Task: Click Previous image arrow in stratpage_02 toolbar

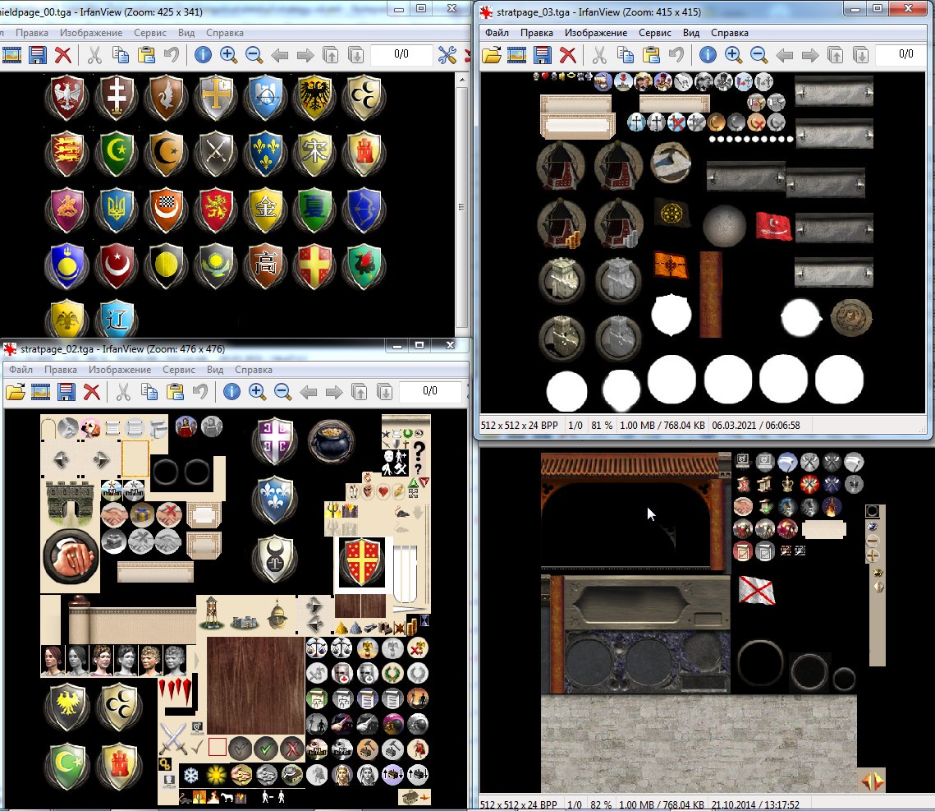Action: [x=309, y=392]
